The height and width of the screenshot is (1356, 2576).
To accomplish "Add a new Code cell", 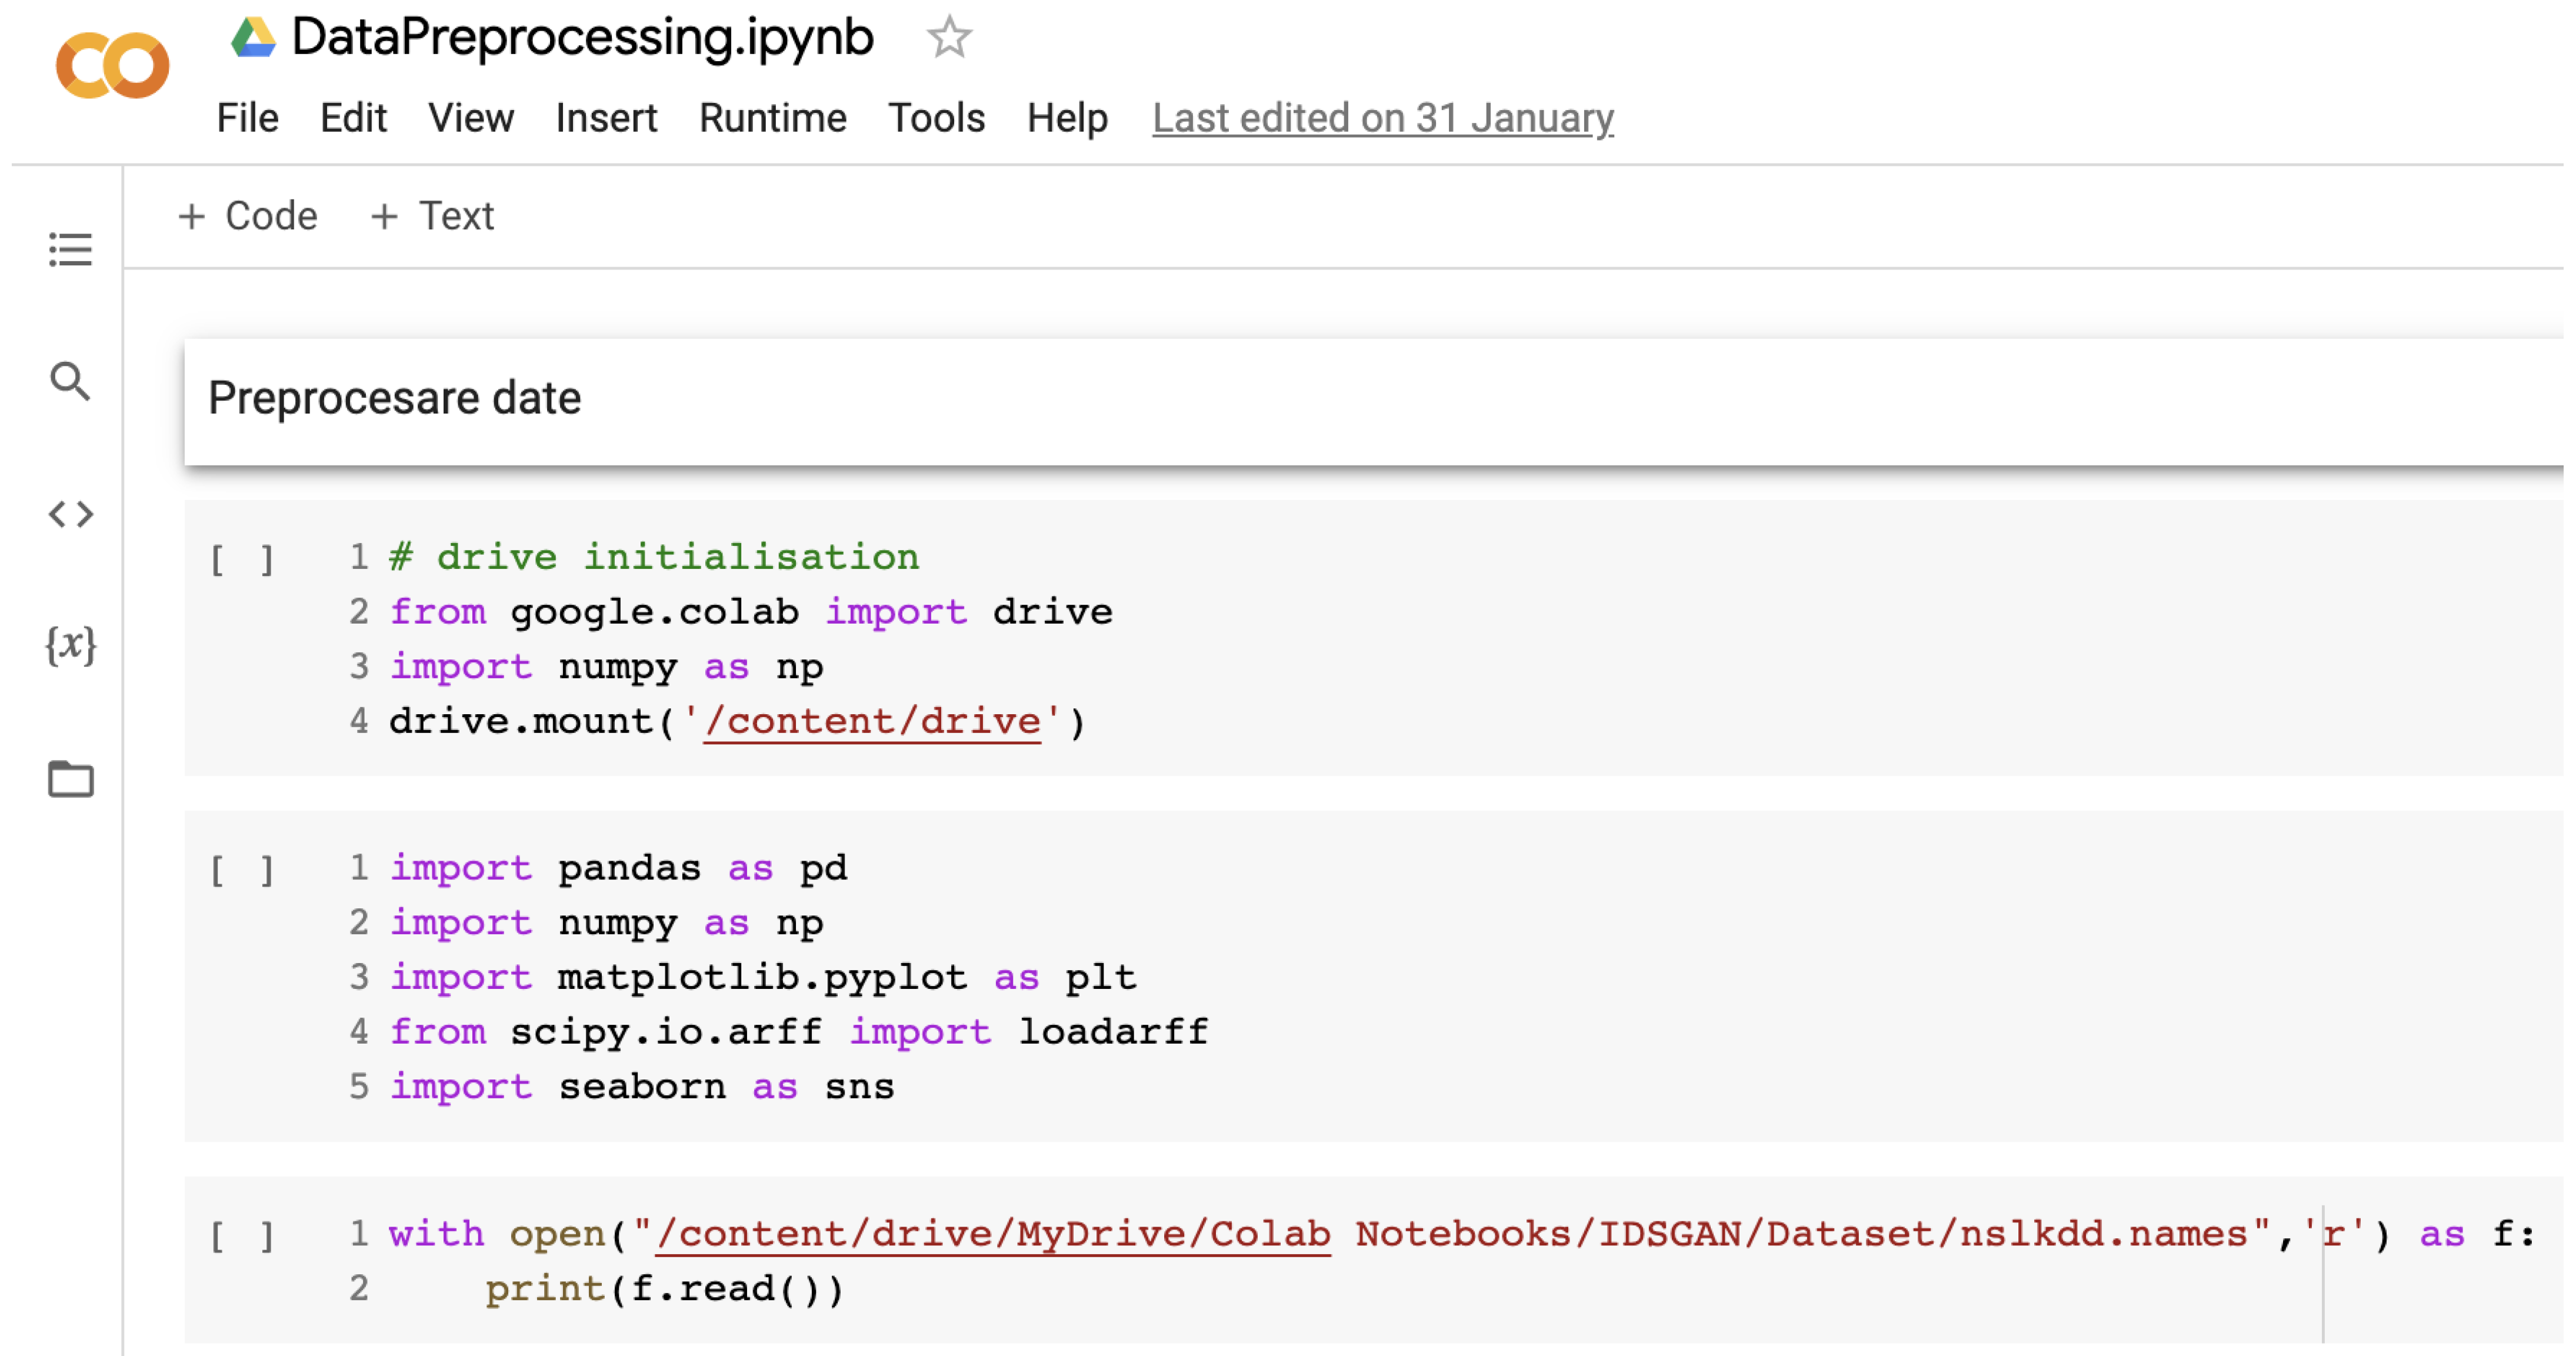I will click(x=248, y=216).
